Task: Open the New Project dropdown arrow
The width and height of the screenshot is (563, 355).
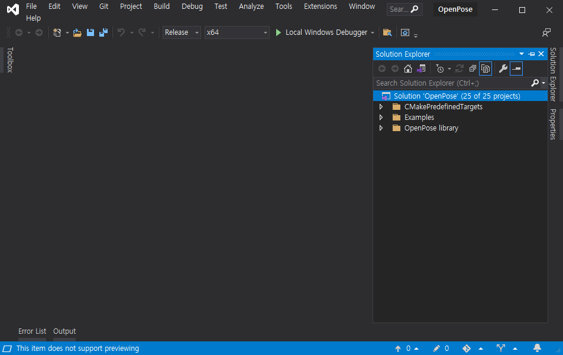Action: 67,33
